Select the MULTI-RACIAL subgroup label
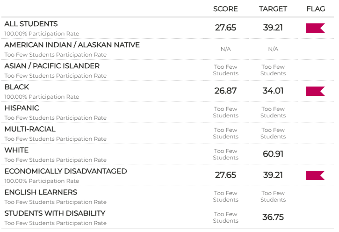339x232 pixels. pyautogui.click(x=30, y=129)
